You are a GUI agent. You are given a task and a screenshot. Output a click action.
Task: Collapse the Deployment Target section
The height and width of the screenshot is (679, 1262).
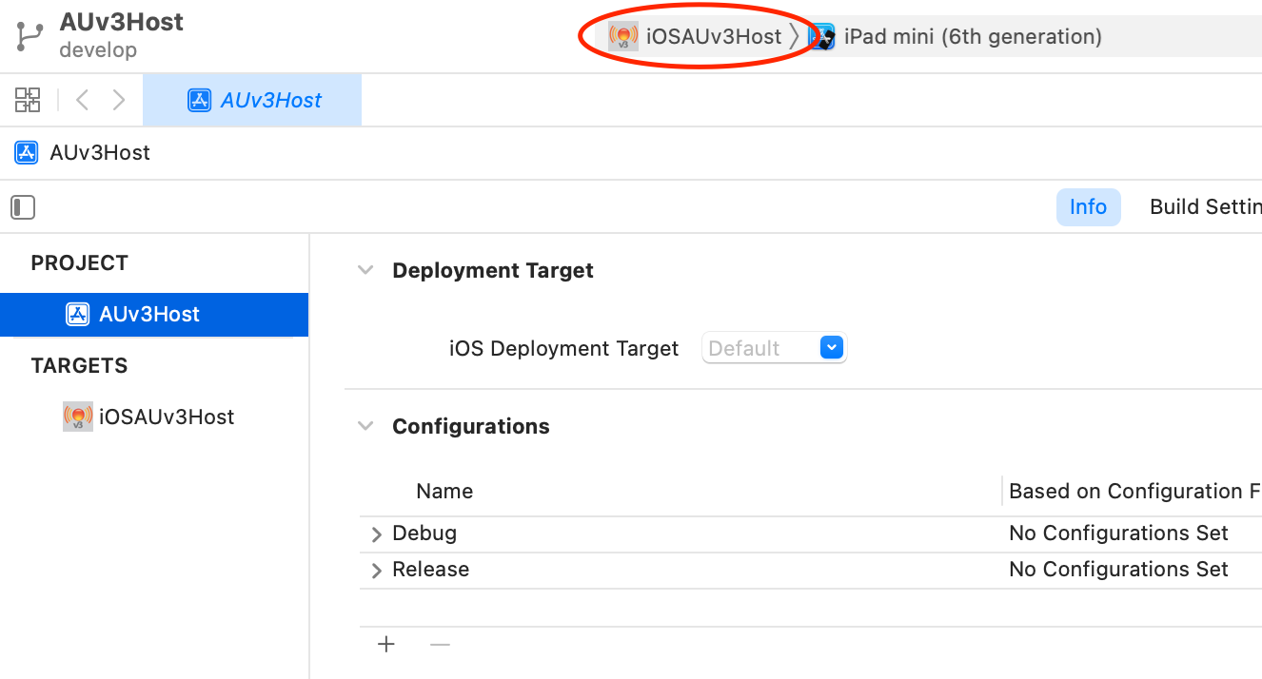click(365, 270)
